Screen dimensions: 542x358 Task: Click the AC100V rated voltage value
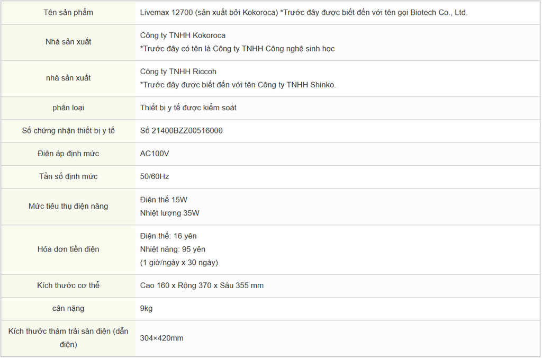click(155, 154)
